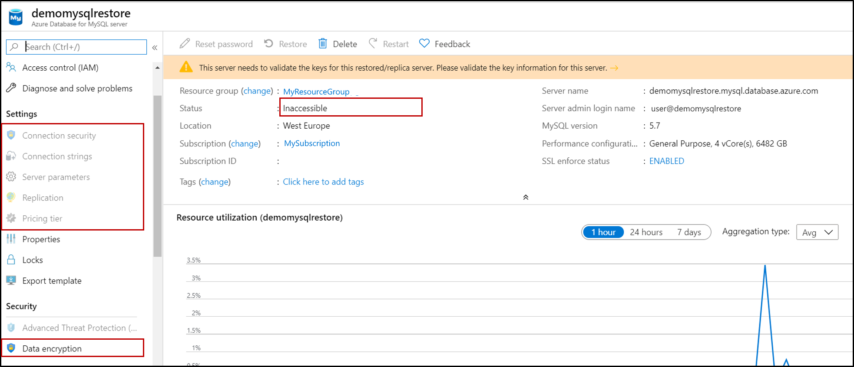854x367 pixels.
Task: Click Reset password button label
Action: coord(224,44)
